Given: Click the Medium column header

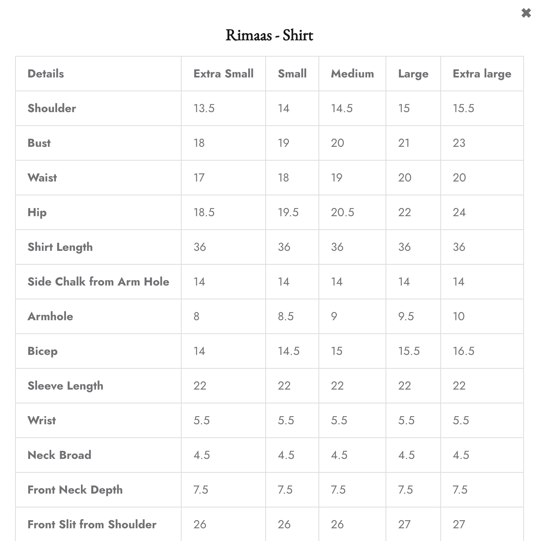Looking at the screenshot, I should click(352, 74).
